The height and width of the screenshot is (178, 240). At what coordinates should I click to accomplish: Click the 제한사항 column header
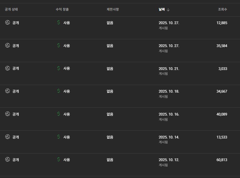pos(113,10)
